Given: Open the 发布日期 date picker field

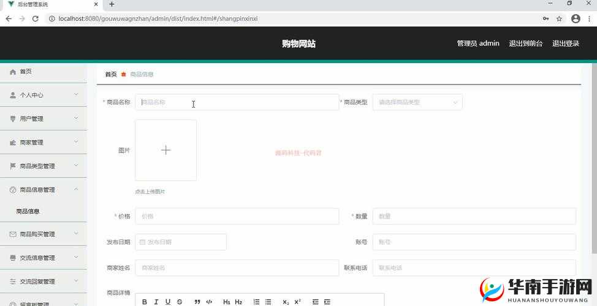Looking at the screenshot, I should point(181,242).
